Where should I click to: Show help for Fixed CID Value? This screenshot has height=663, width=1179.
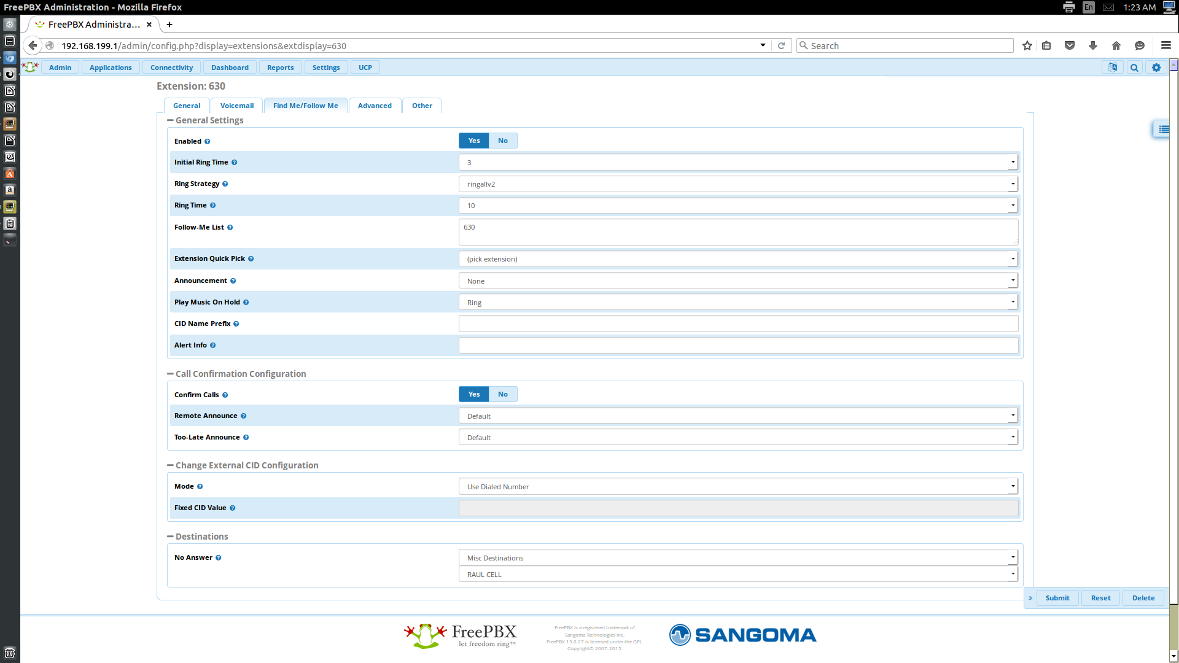(x=232, y=508)
